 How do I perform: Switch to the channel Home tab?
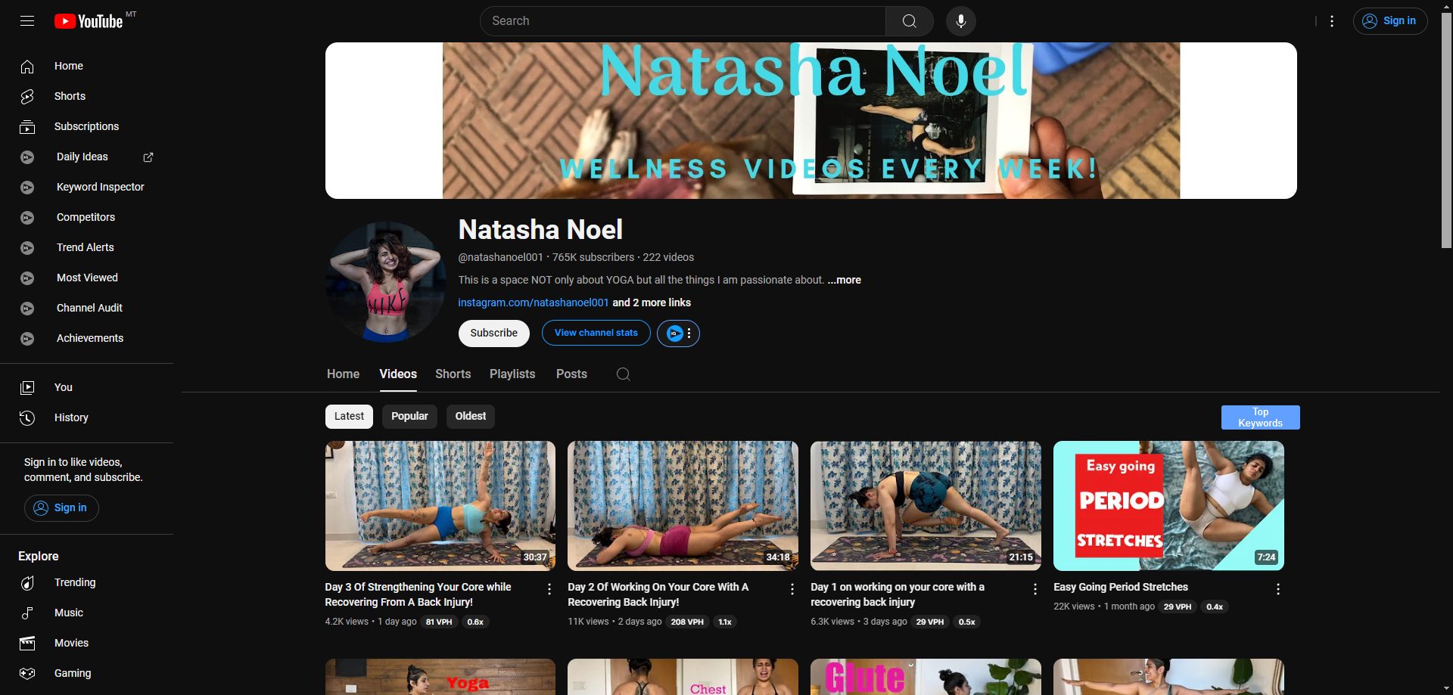point(343,374)
